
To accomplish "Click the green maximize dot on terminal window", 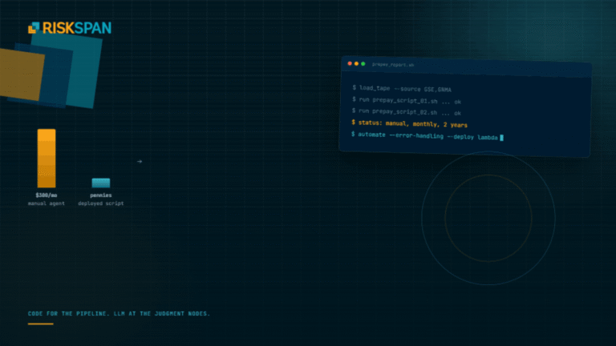I will [x=363, y=64].
